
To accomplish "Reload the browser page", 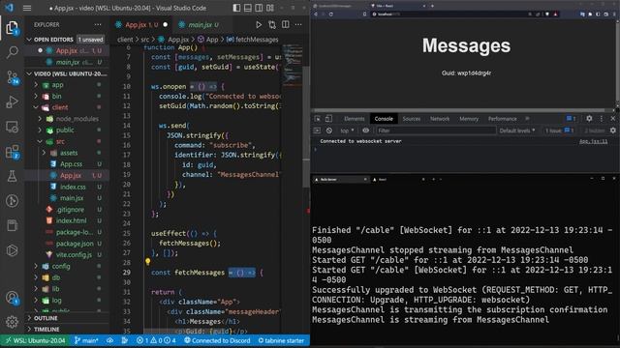I will pos(330,14).
